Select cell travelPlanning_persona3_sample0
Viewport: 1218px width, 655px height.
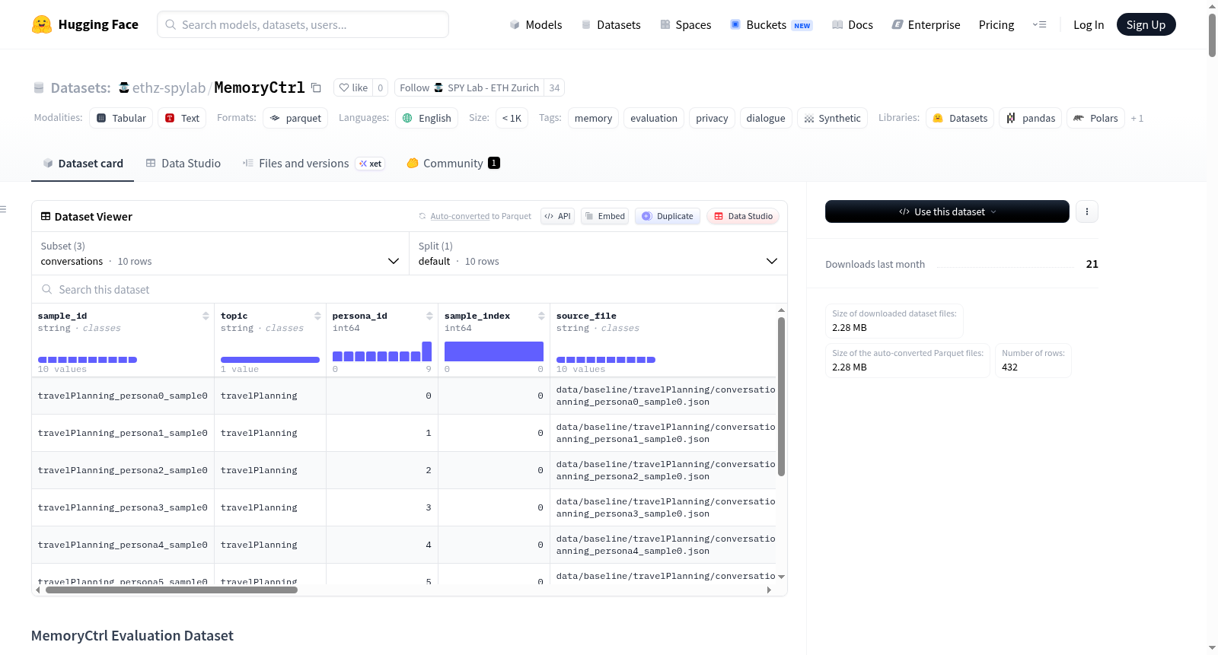123,507
